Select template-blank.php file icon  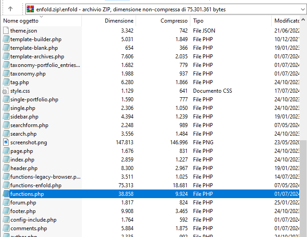tap(6, 48)
